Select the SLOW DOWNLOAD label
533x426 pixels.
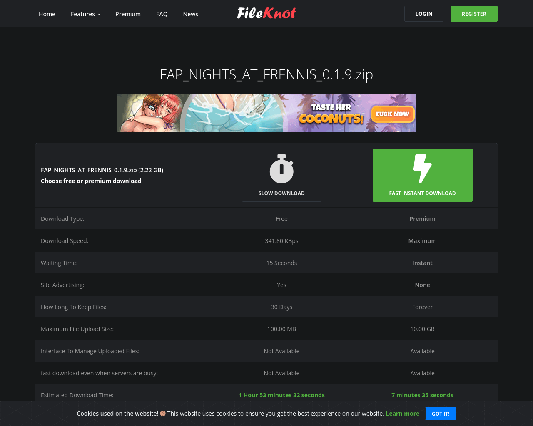coord(281,193)
